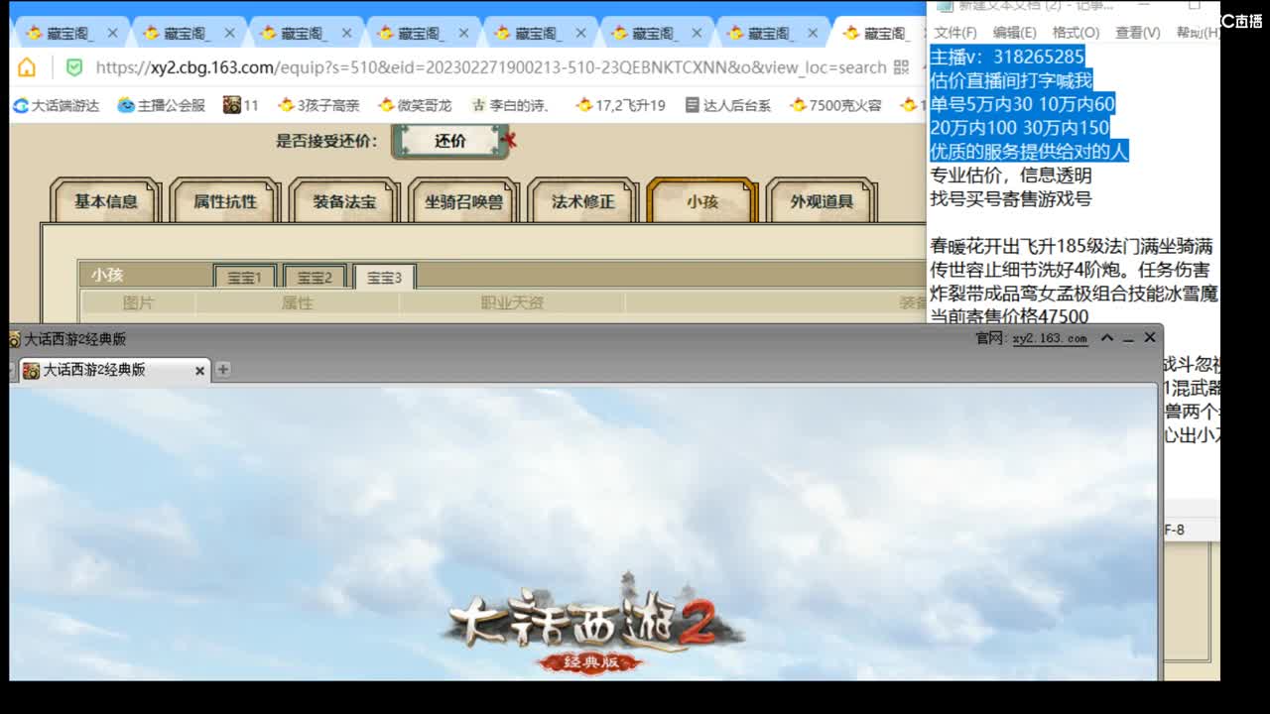Click game window title icon

15,339
